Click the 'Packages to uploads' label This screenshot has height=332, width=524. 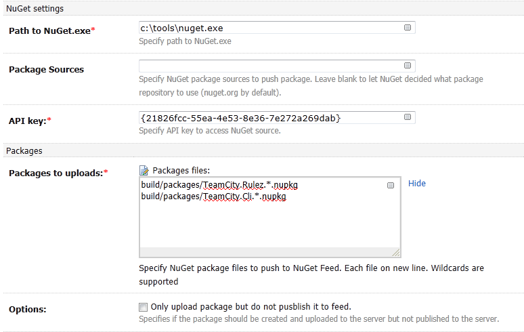(x=58, y=173)
